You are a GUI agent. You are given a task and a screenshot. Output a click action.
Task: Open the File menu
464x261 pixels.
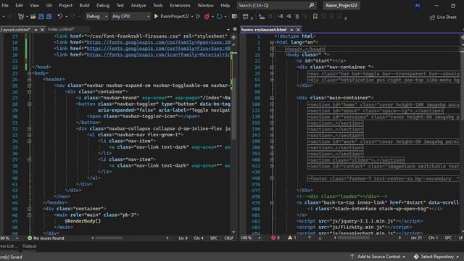tap(5, 5)
